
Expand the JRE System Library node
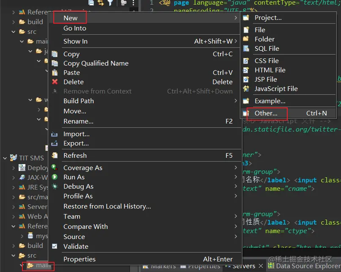pos(14,187)
